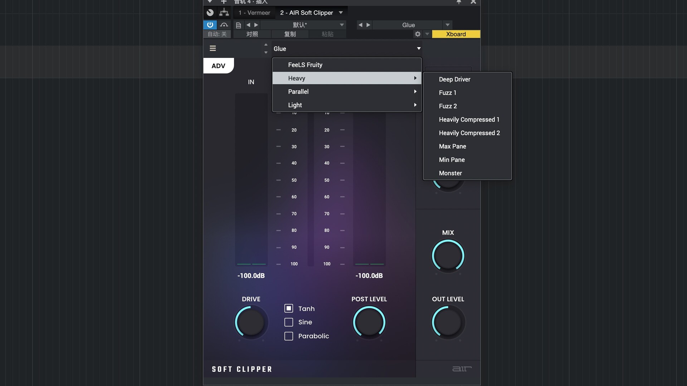The width and height of the screenshot is (687, 386).
Task: Toggle the plugin power bypass button
Action: pos(210,25)
